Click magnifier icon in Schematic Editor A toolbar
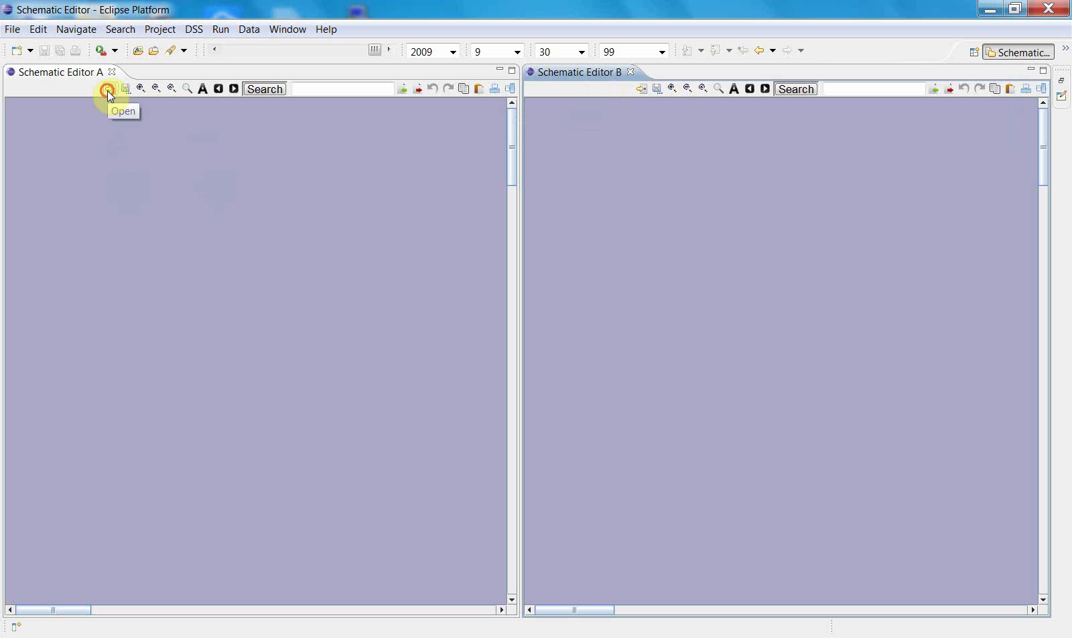 187,88
